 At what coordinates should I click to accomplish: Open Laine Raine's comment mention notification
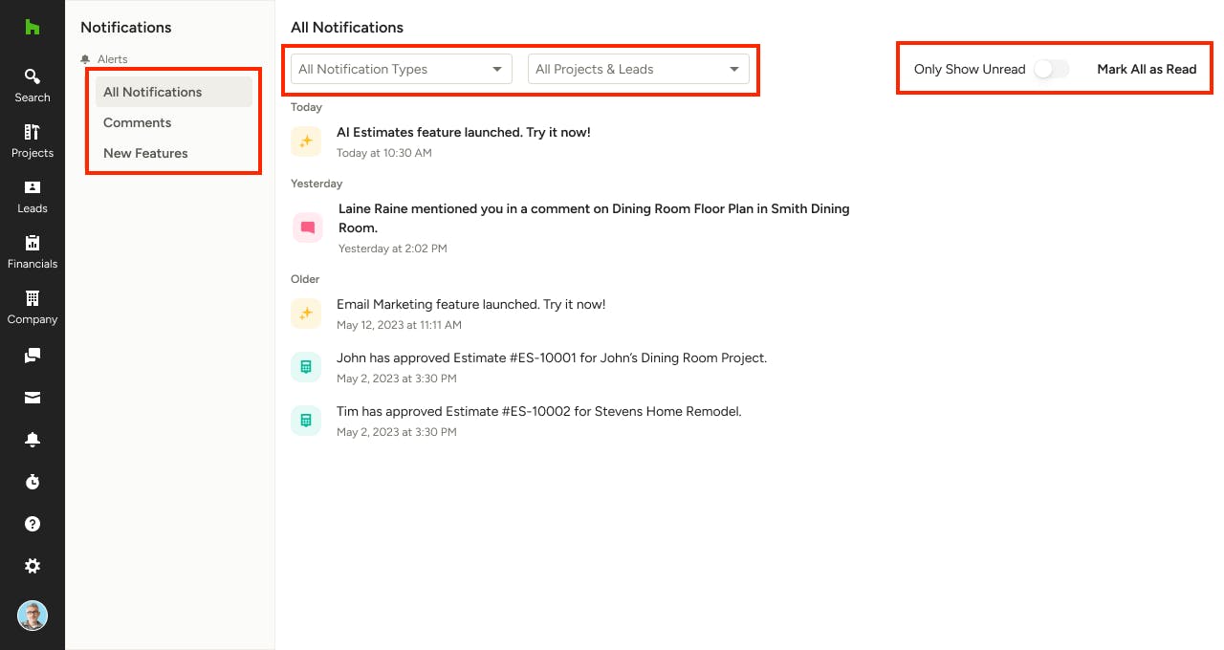(594, 218)
